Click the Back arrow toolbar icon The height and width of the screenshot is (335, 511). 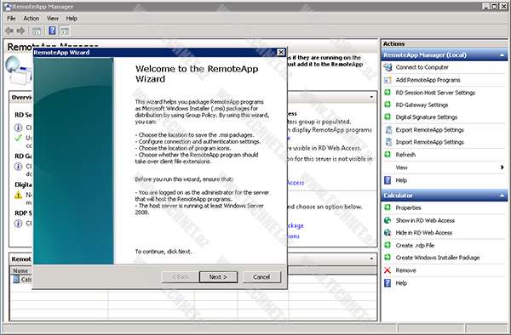(x=9, y=31)
